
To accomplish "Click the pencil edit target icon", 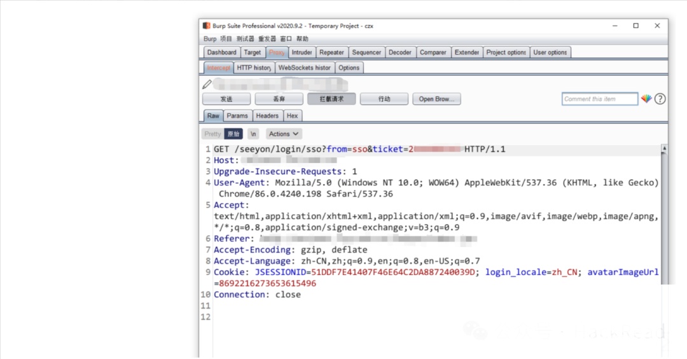I will (x=207, y=84).
